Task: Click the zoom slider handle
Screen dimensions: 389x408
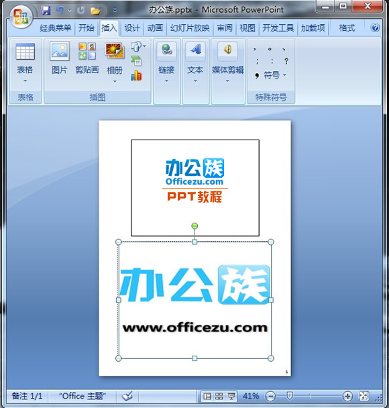Action: pyautogui.click(x=289, y=396)
